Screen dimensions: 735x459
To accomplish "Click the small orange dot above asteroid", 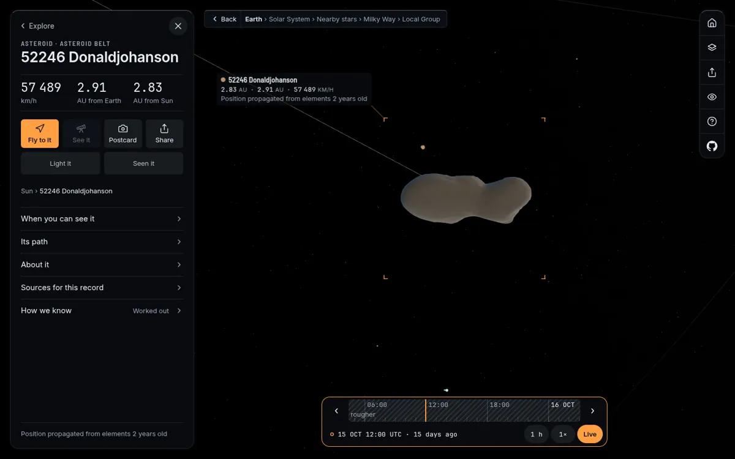I will tap(423, 147).
